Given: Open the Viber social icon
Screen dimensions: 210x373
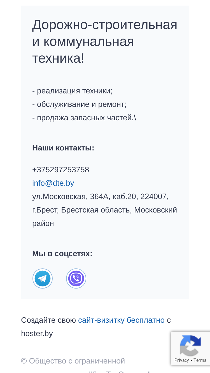Looking at the screenshot, I should click(76, 278).
